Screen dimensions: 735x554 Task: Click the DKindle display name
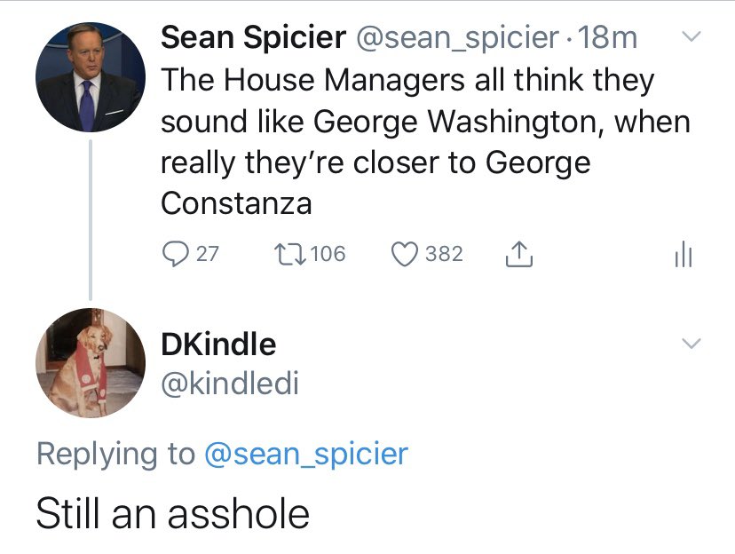pyautogui.click(x=218, y=344)
